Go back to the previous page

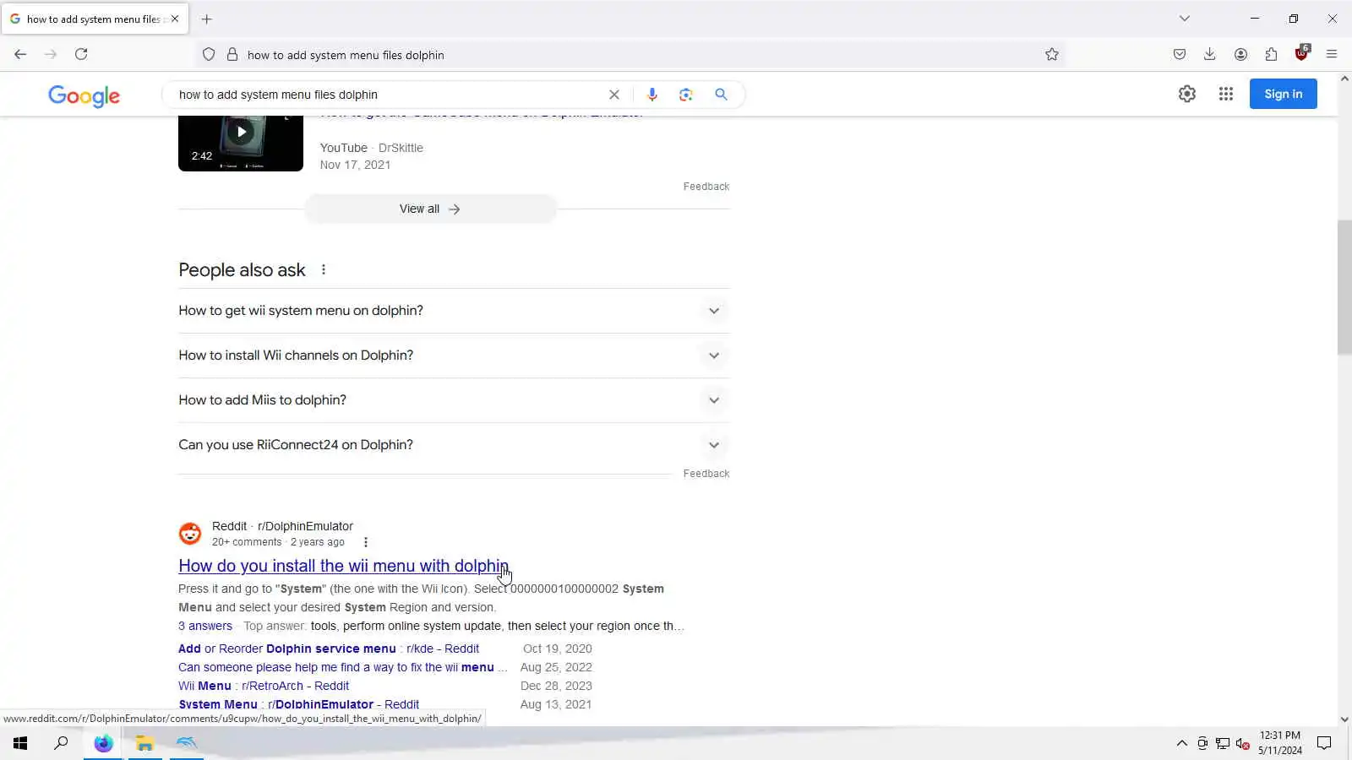click(x=20, y=54)
